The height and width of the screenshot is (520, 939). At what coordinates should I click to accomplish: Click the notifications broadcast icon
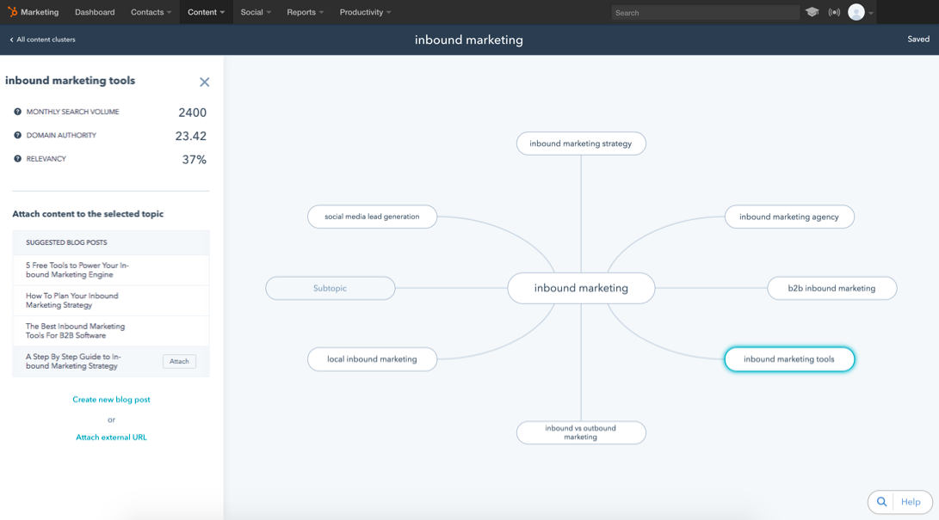click(x=834, y=12)
